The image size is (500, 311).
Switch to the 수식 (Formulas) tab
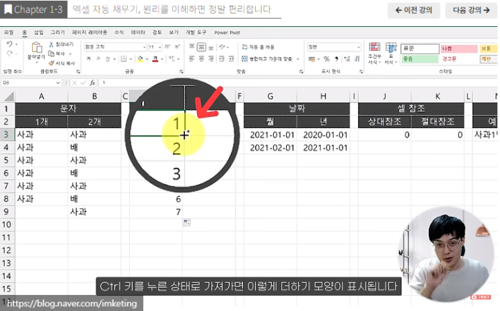[119, 32]
